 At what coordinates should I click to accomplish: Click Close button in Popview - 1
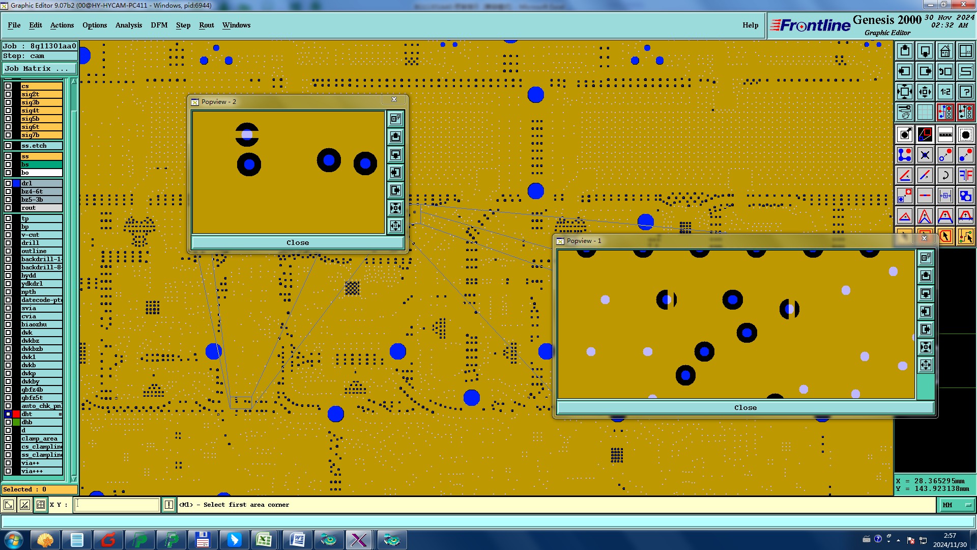[745, 407]
